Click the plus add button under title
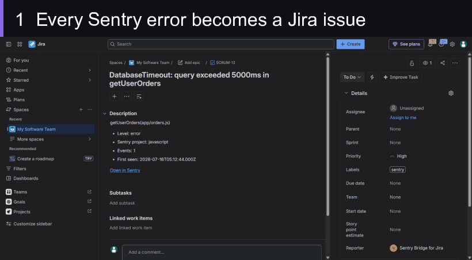 pos(115,96)
